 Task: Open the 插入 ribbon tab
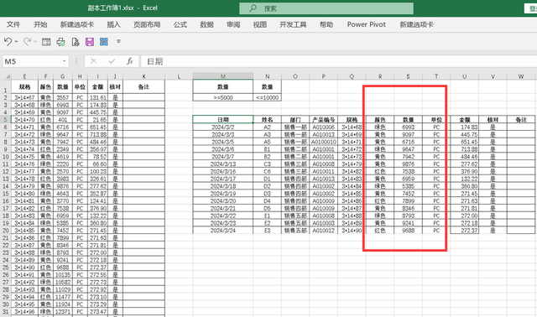pos(113,24)
